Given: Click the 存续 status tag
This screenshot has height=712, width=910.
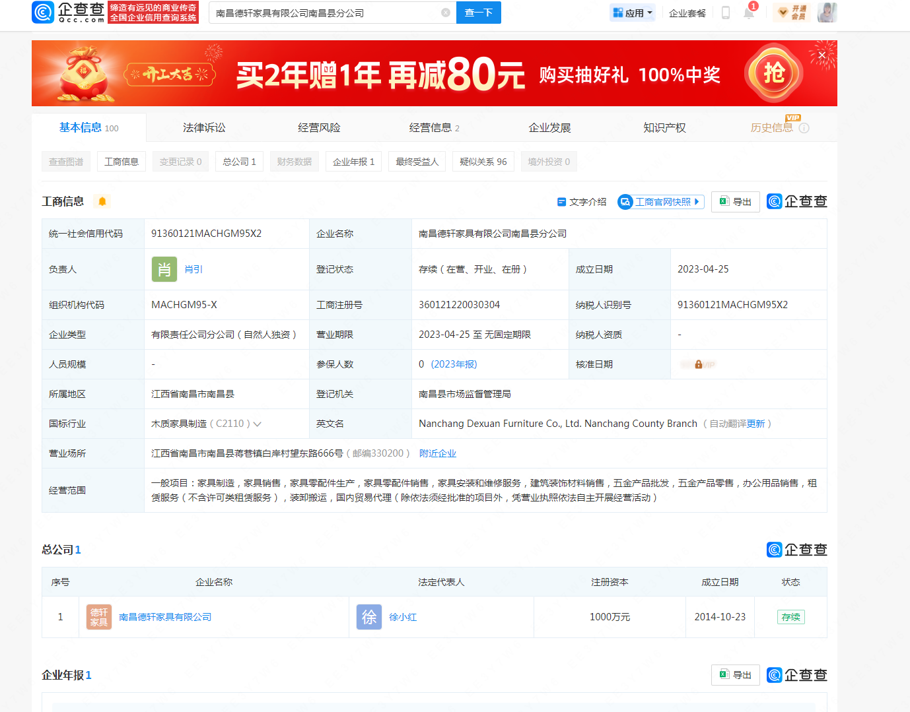Looking at the screenshot, I should click(x=790, y=617).
